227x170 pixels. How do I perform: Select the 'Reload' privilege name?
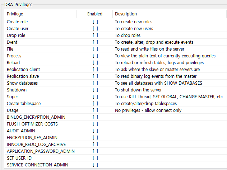(x=13, y=63)
